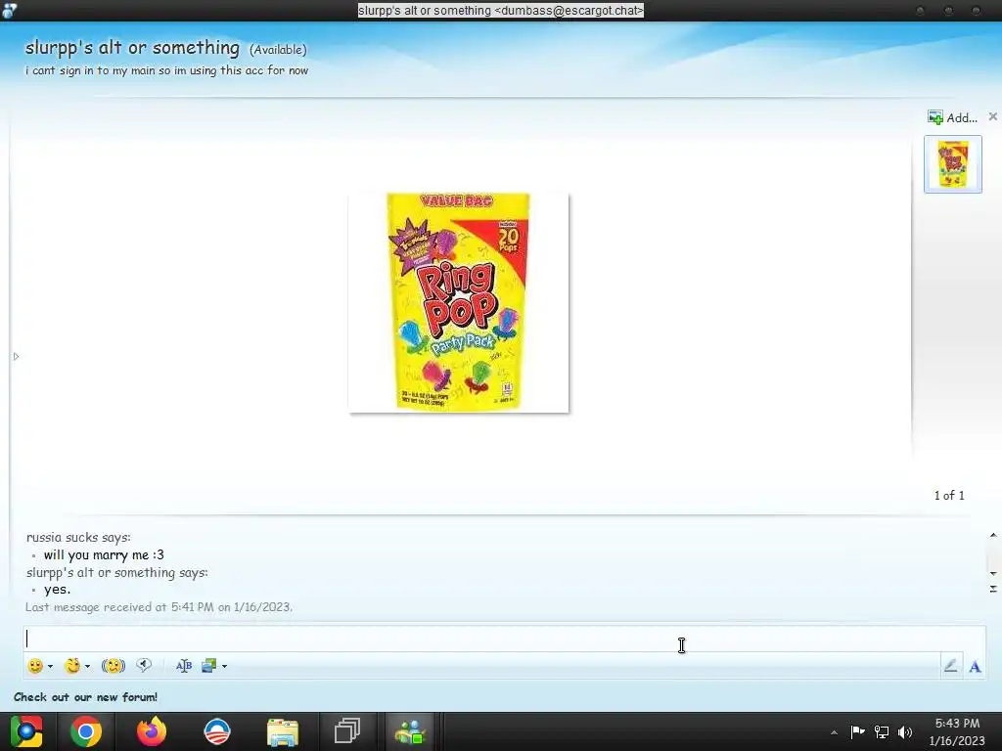Click the Messenger taskbar button

[410, 731]
